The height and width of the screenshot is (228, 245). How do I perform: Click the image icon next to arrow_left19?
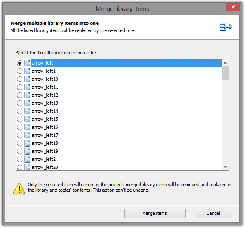(27, 151)
